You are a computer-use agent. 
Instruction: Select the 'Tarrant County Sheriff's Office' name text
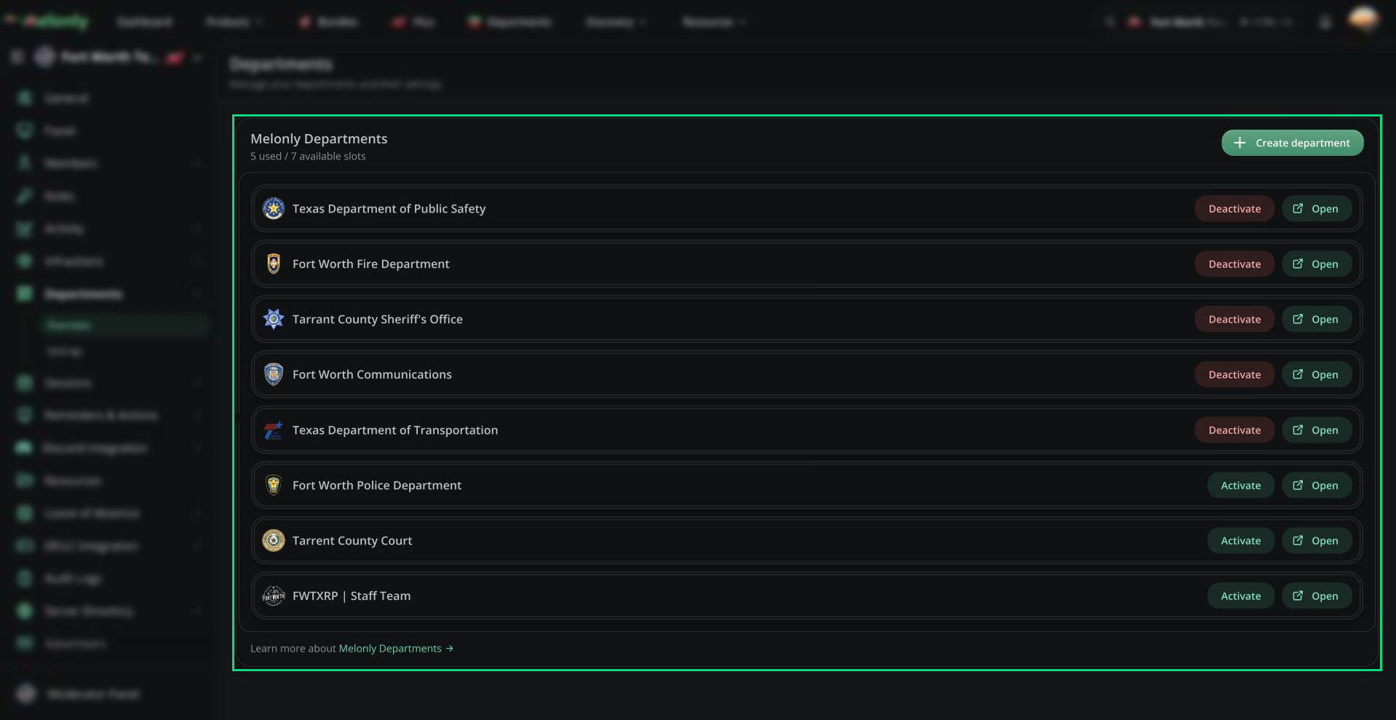click(x=377, y=320)
